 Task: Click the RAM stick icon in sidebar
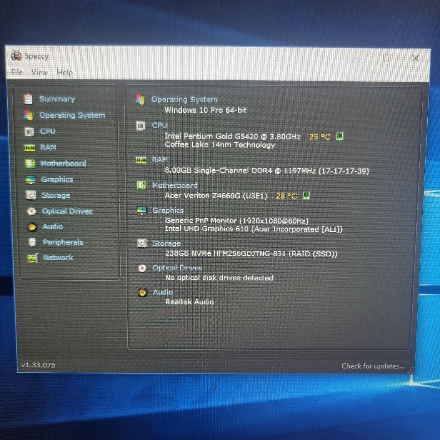(x=30, y=148)
